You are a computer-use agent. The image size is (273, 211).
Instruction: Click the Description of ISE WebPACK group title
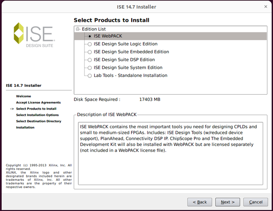[107, 115]
